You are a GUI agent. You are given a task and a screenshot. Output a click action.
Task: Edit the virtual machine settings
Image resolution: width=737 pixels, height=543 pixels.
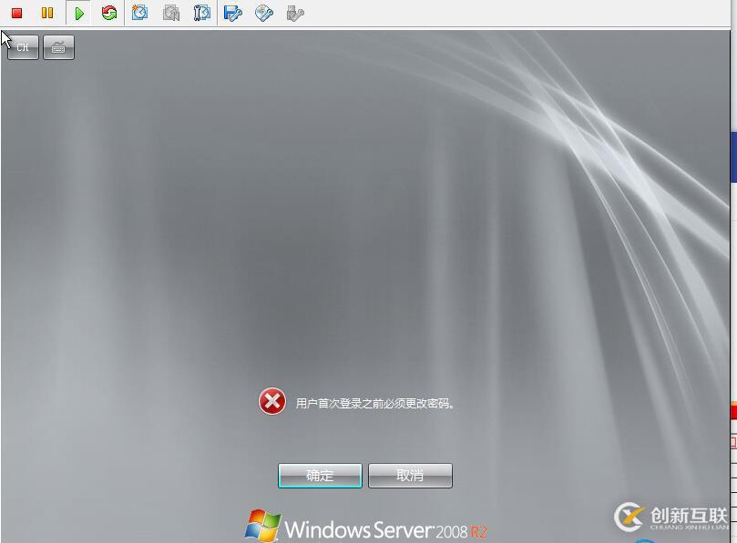coord(231,13)
